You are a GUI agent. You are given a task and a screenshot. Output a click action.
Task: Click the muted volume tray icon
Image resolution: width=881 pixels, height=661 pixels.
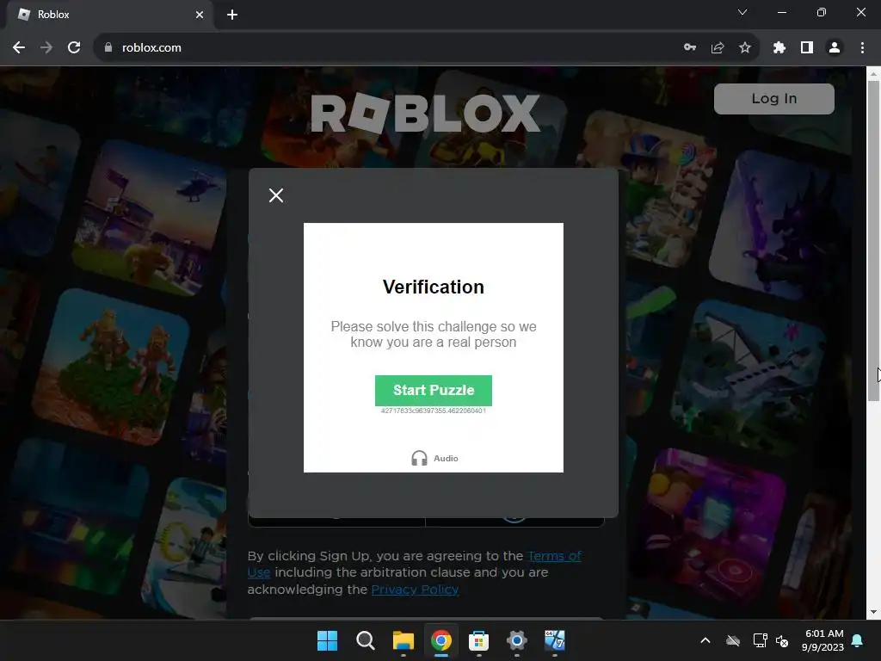coord(782,640)
